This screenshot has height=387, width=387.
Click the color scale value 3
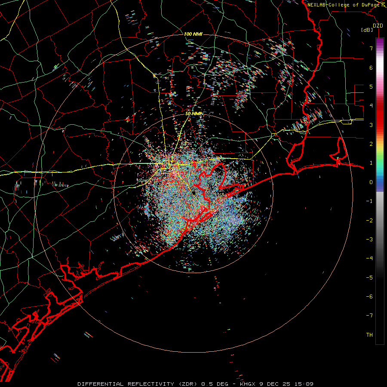tap(371, 125)
